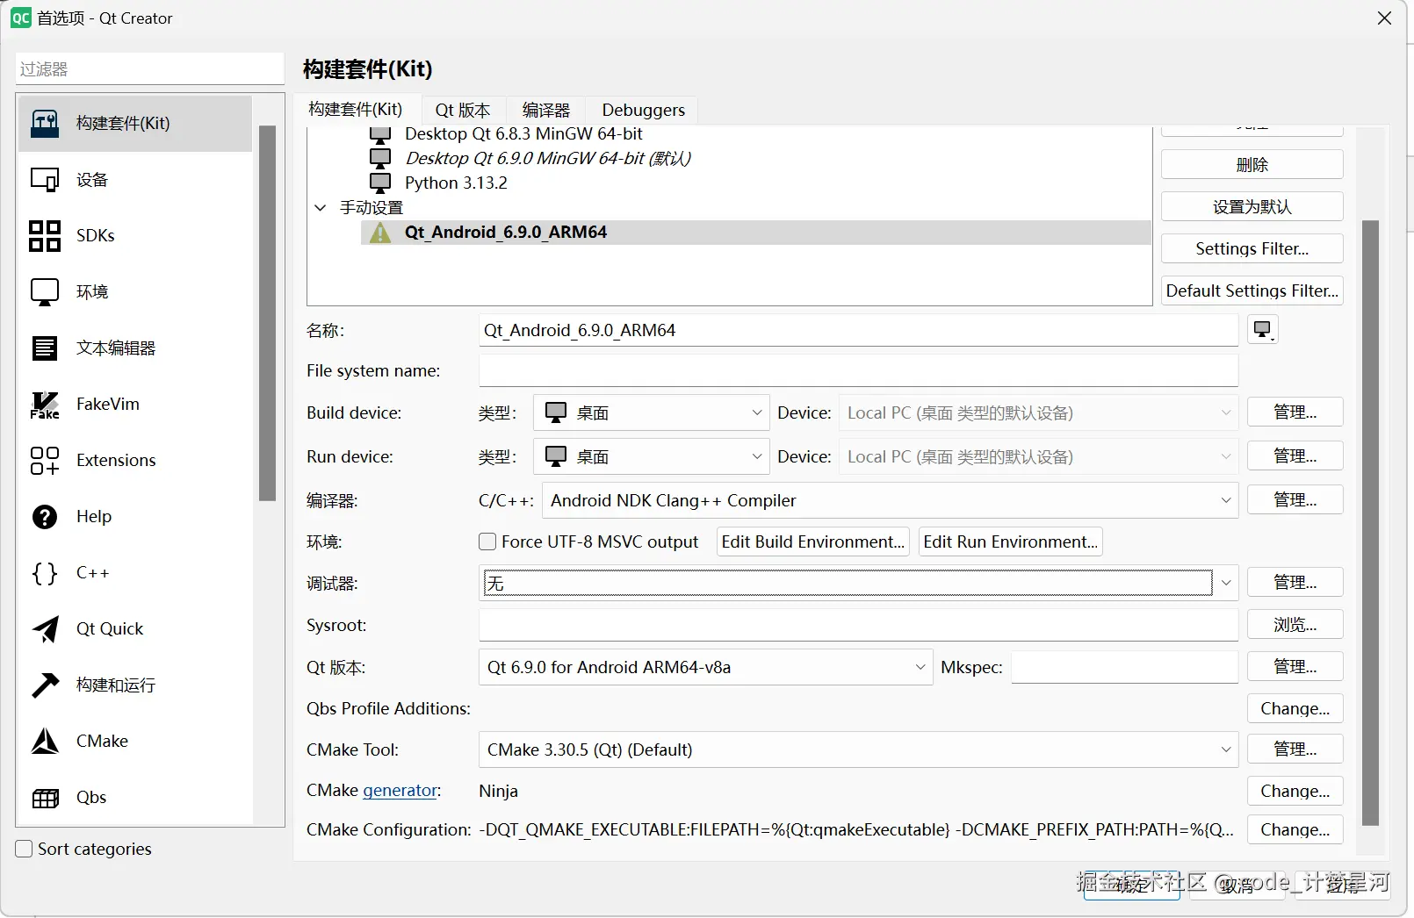Open the Build device Device dropdown
Screen dimensions: 1414x918
pyautogui.click(x=1038, y=412)
